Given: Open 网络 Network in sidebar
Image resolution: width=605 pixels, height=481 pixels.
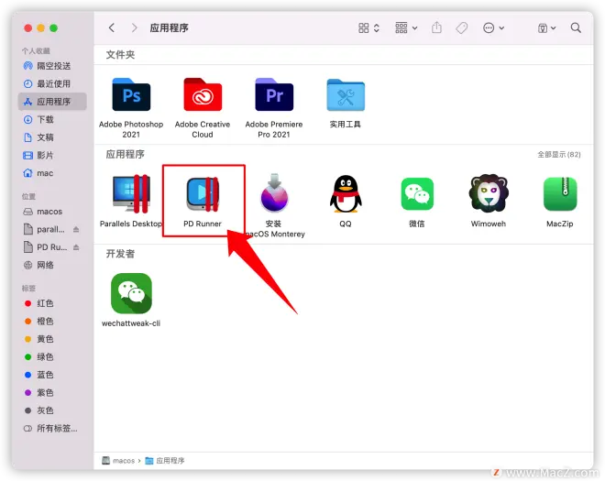Looking at the screenshot, I should pos(52,265).
